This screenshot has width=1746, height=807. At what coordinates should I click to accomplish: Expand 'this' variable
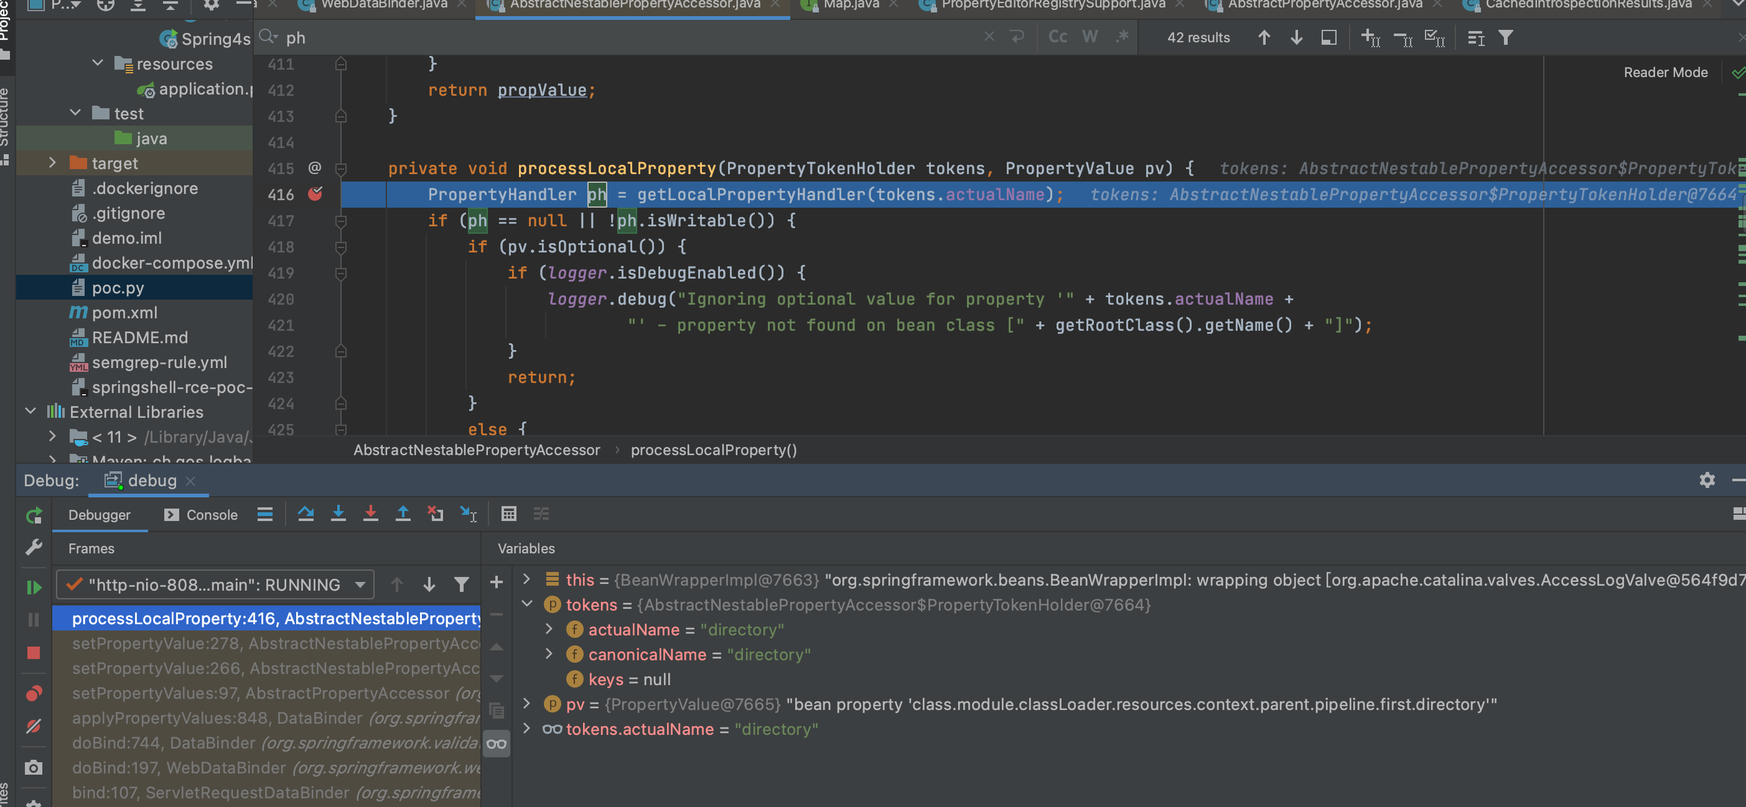click(526, 579)
